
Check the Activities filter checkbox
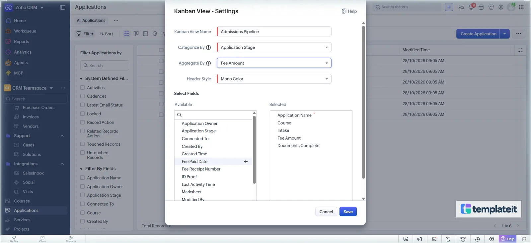82,88
